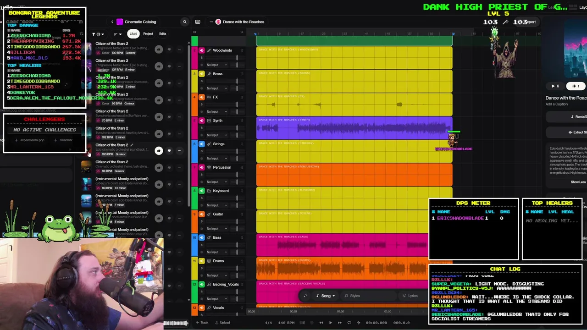Screen dimensions: 587x330
Task: Mute the Strings track speaker icon
Action: (201, 144)
